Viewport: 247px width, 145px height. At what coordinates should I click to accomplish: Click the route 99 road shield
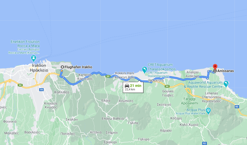click(41, 90)
